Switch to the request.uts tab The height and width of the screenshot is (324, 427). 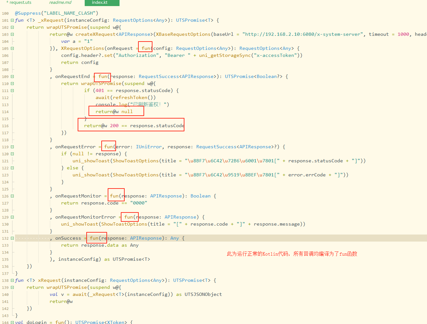(x=19, y=3)
